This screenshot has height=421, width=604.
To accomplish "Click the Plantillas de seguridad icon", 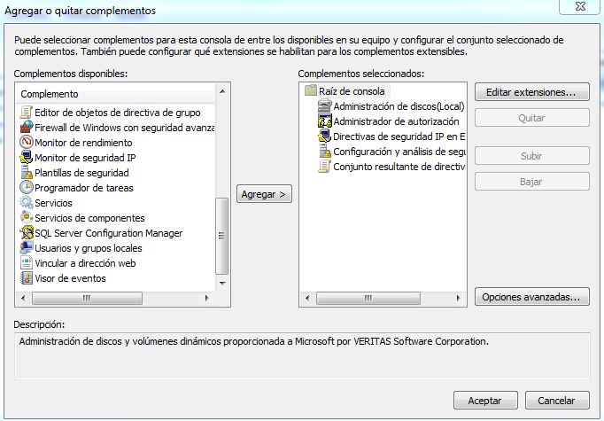I will [x=27, y=172].
